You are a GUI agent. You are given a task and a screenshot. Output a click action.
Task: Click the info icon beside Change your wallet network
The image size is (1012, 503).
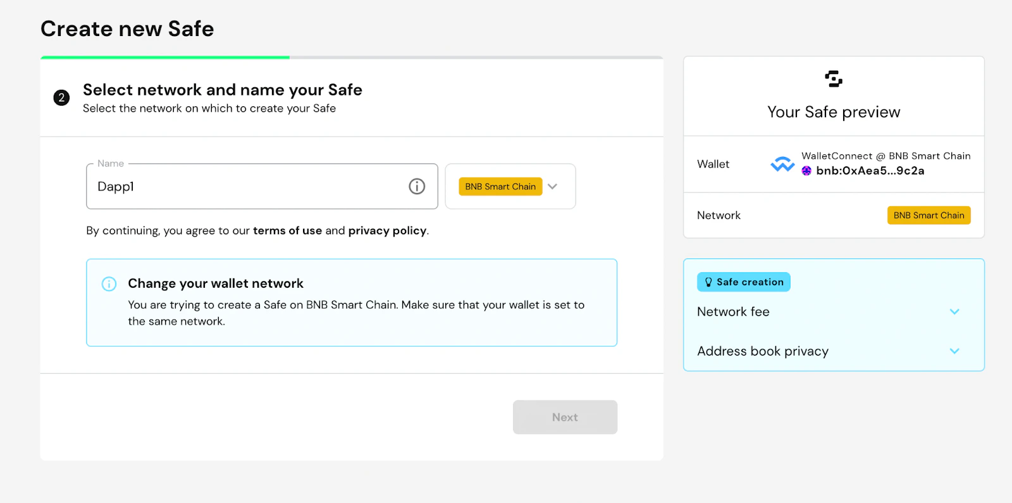coord(109,283)
